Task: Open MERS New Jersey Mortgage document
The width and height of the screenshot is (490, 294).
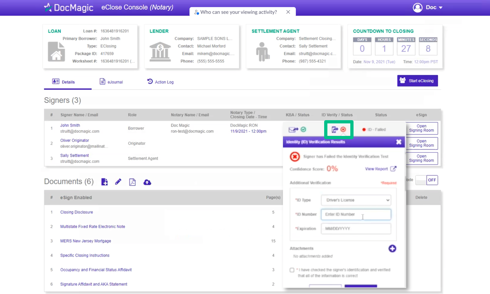Action: [86, 241]
